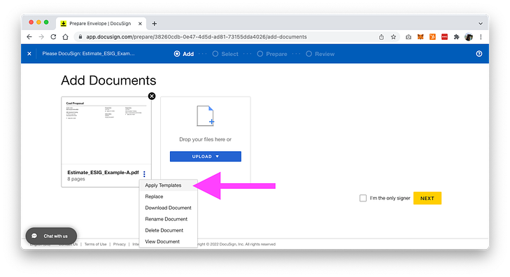
Task: Open the document three-dot options menu
Action: tap(144, 174)
